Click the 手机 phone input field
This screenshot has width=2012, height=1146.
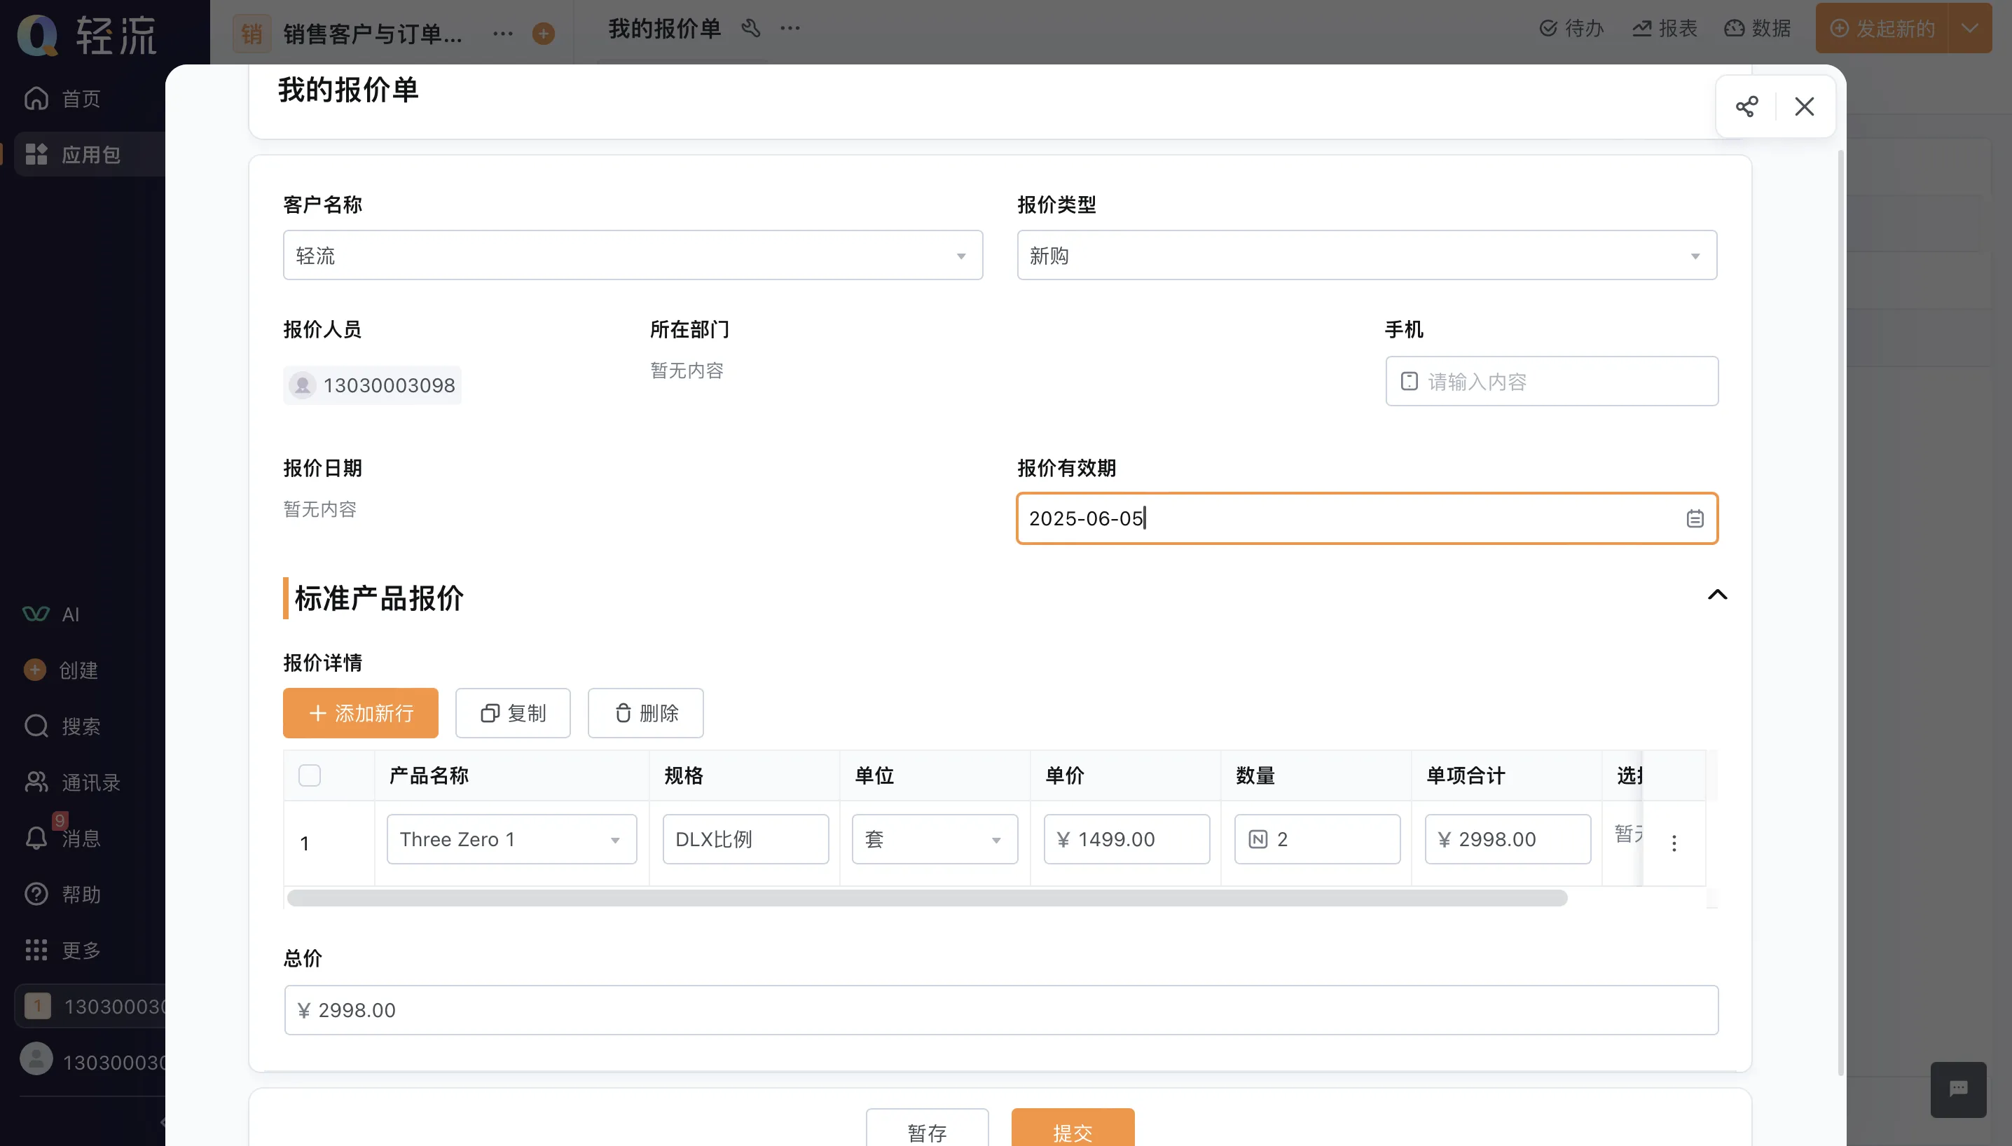point(1551,381)
